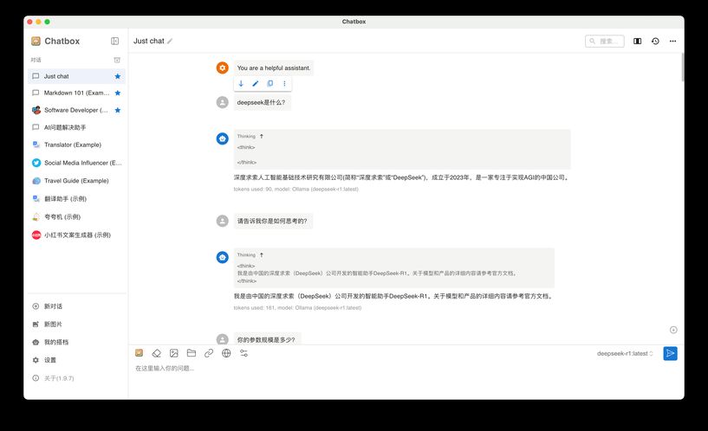
Task: Open the Travel Guide (Example) conversation
Action: [77, 181]
